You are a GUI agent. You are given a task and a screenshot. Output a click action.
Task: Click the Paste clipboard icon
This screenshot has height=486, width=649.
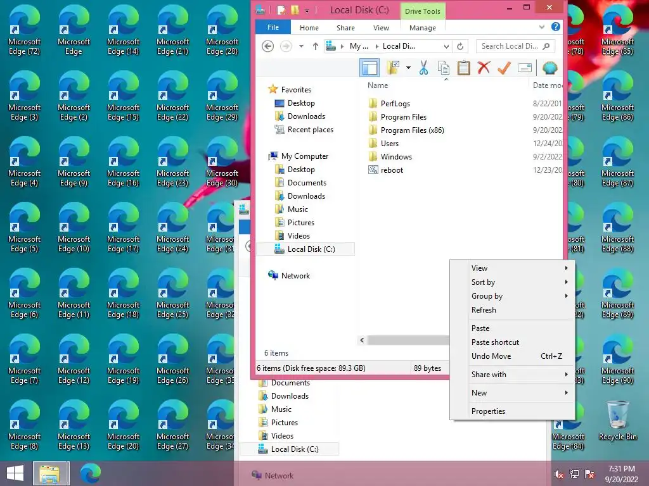click(463, 68)
